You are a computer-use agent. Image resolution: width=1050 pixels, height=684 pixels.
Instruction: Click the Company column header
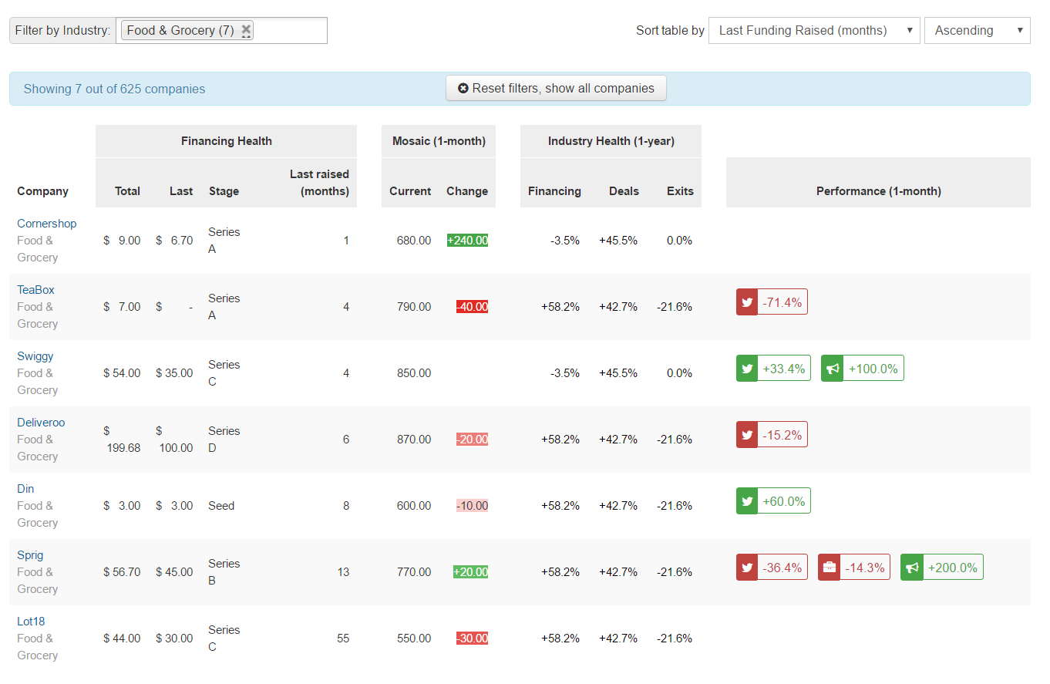click(43, 191)
